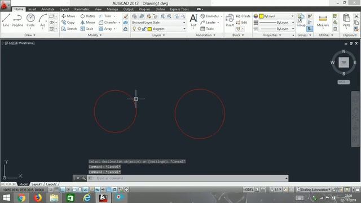Toggle group selection on/off in Groups panel
The width and height of the screenshot is (361, 203).
310,29
